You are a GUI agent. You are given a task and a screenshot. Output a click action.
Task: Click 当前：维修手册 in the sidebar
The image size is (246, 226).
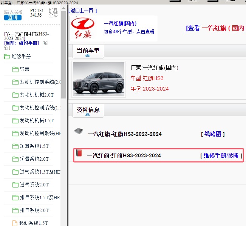[x=22, y=43]
